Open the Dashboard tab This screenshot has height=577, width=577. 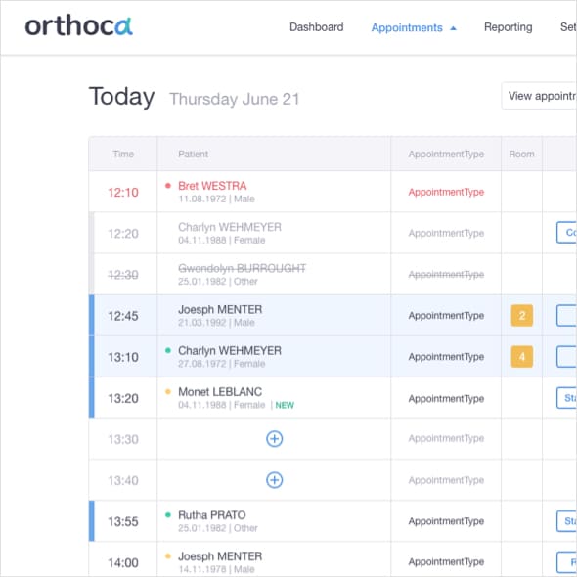click(317, 27)
